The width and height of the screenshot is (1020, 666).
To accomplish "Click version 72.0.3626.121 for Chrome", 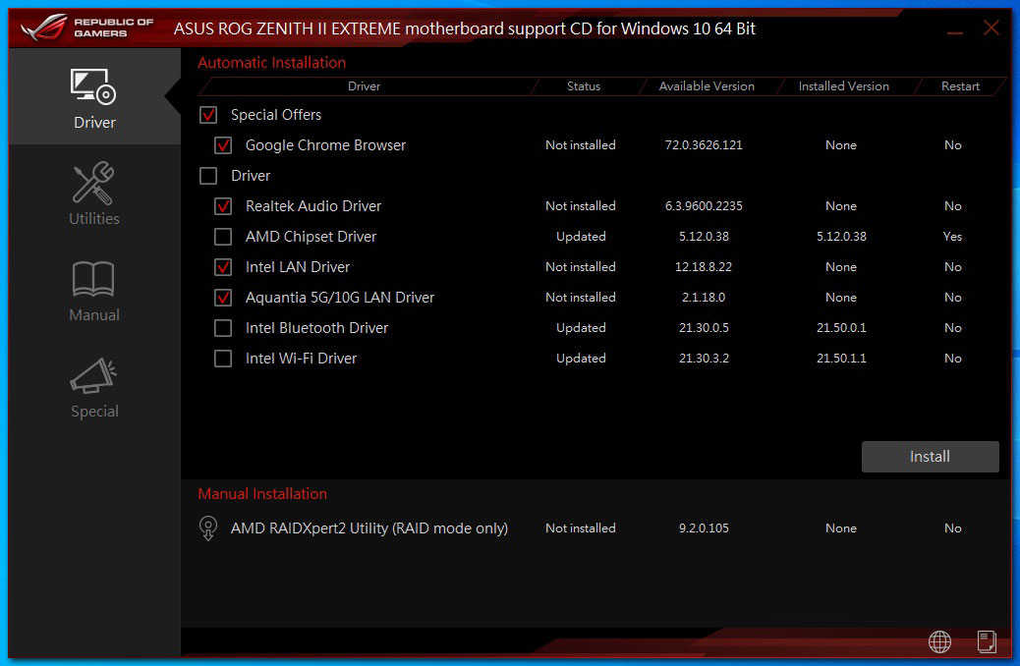I will pyautogui.click(x=704, y=145).
